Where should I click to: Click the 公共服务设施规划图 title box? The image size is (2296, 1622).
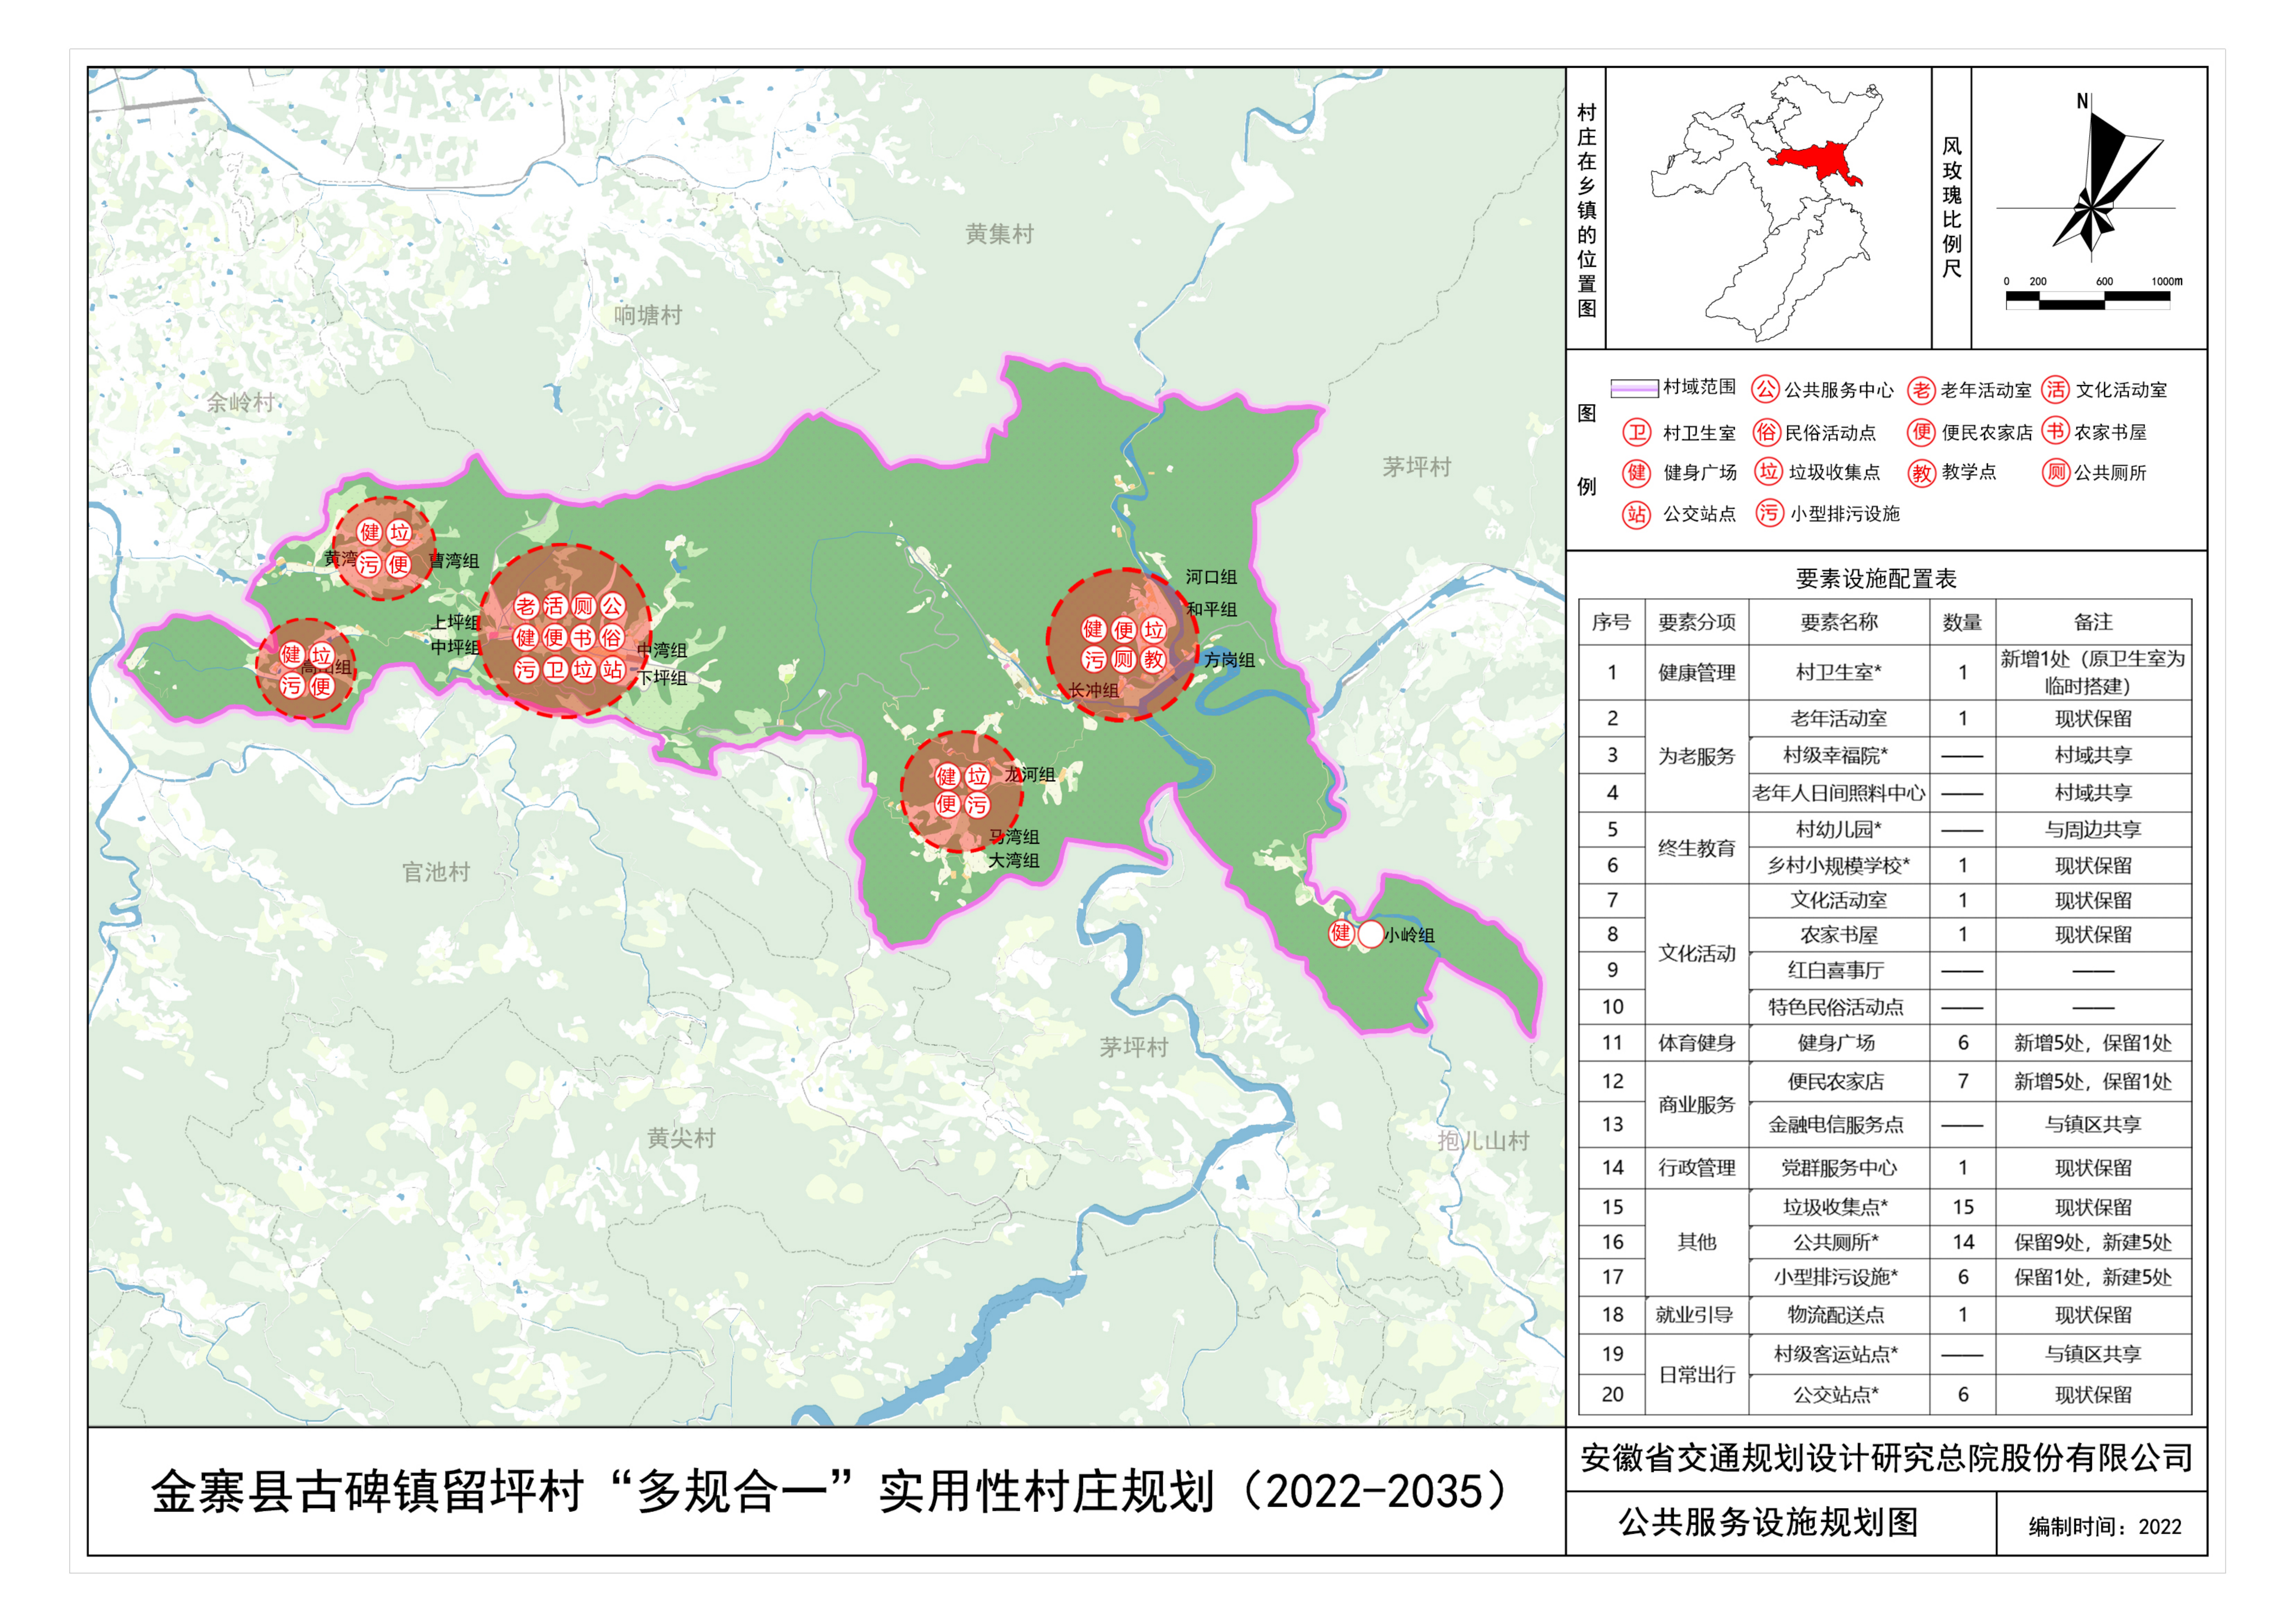(1781, 1523)
